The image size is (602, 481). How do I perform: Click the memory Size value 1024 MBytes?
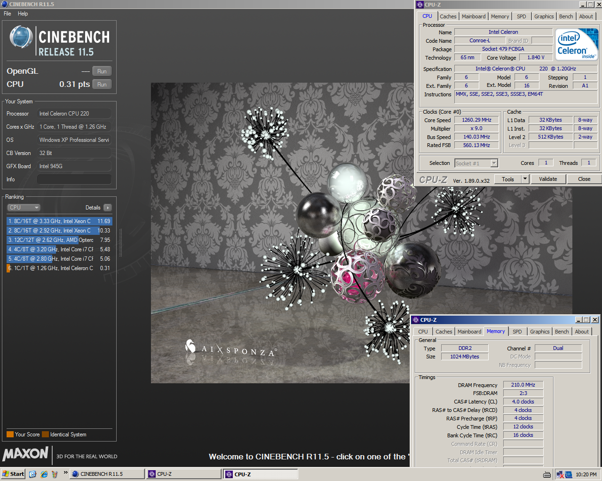tap(465, 357)
